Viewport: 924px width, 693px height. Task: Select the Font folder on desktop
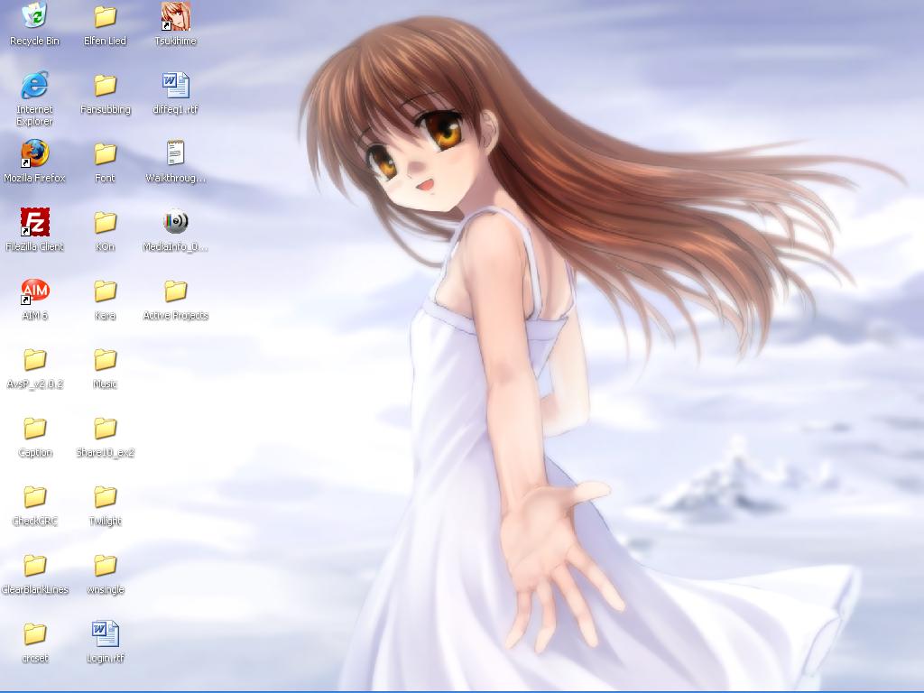[x=105, y=153]
